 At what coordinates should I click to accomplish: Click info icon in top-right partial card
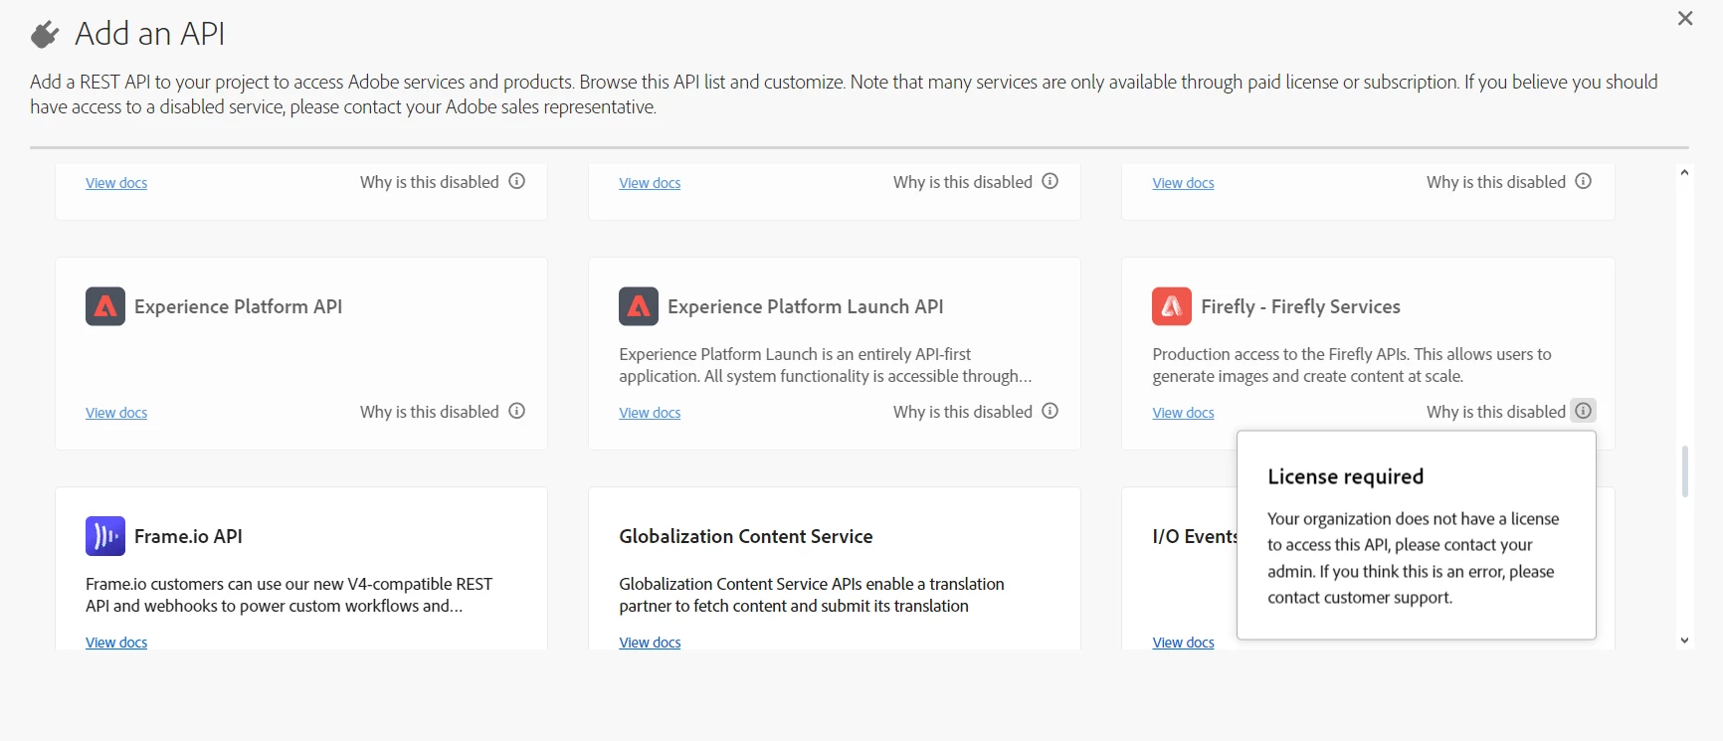click(x=1584, y=181)
